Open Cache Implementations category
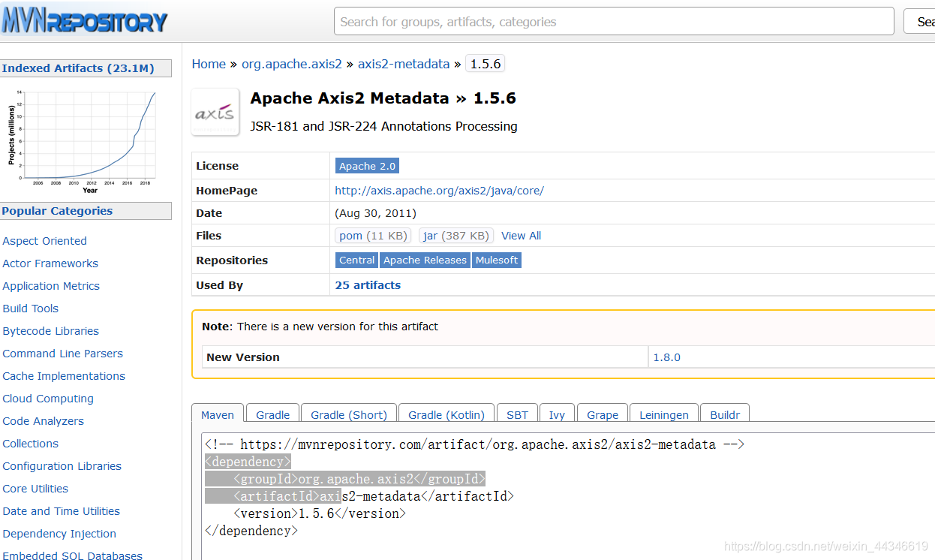This screenshot has width=935, height=560. pos(64,376)
